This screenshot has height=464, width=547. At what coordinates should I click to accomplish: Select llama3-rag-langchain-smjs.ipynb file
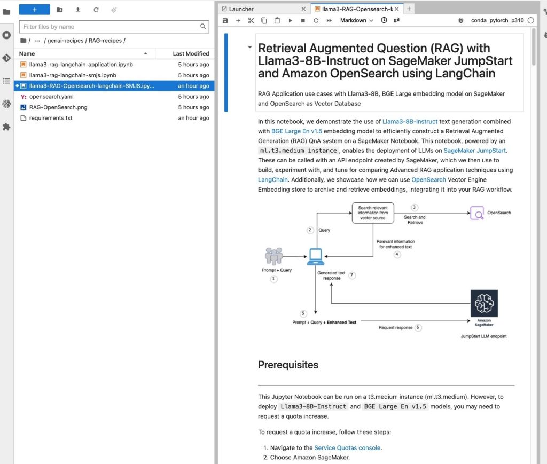tap(114, 75)
